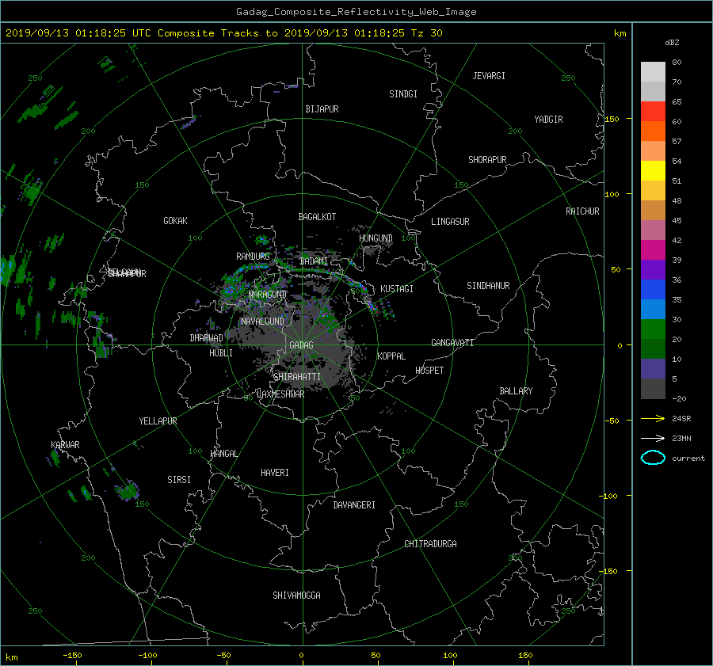Click the 23MN legend label

681,438
